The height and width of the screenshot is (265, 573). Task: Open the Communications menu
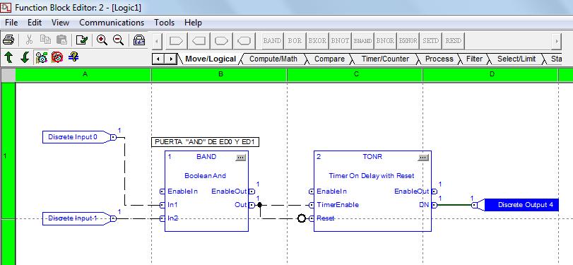112,23
